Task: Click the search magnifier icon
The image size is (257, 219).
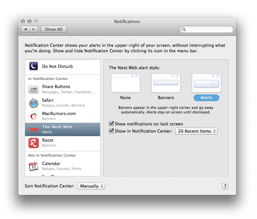Action: point(183,29)
